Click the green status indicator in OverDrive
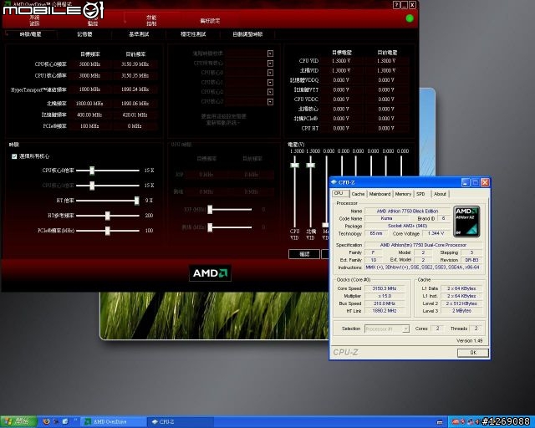The width and height of the screenshot is (535, 428). point(410,18)
